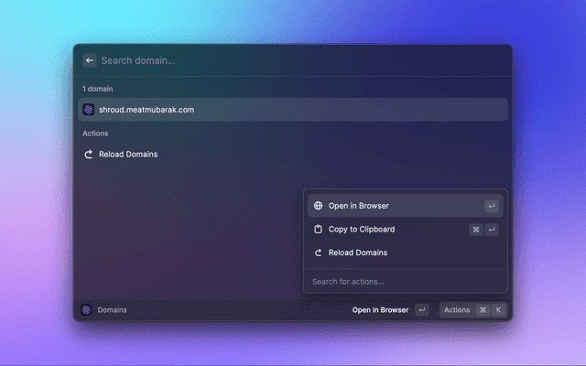
Task: Click into the Search for actions field
Action: click(x=403, y=281)
